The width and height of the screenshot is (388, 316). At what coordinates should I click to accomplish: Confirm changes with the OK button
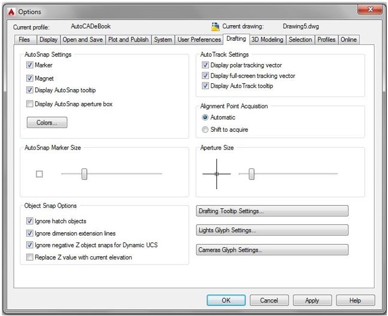(x=226, y=300)
